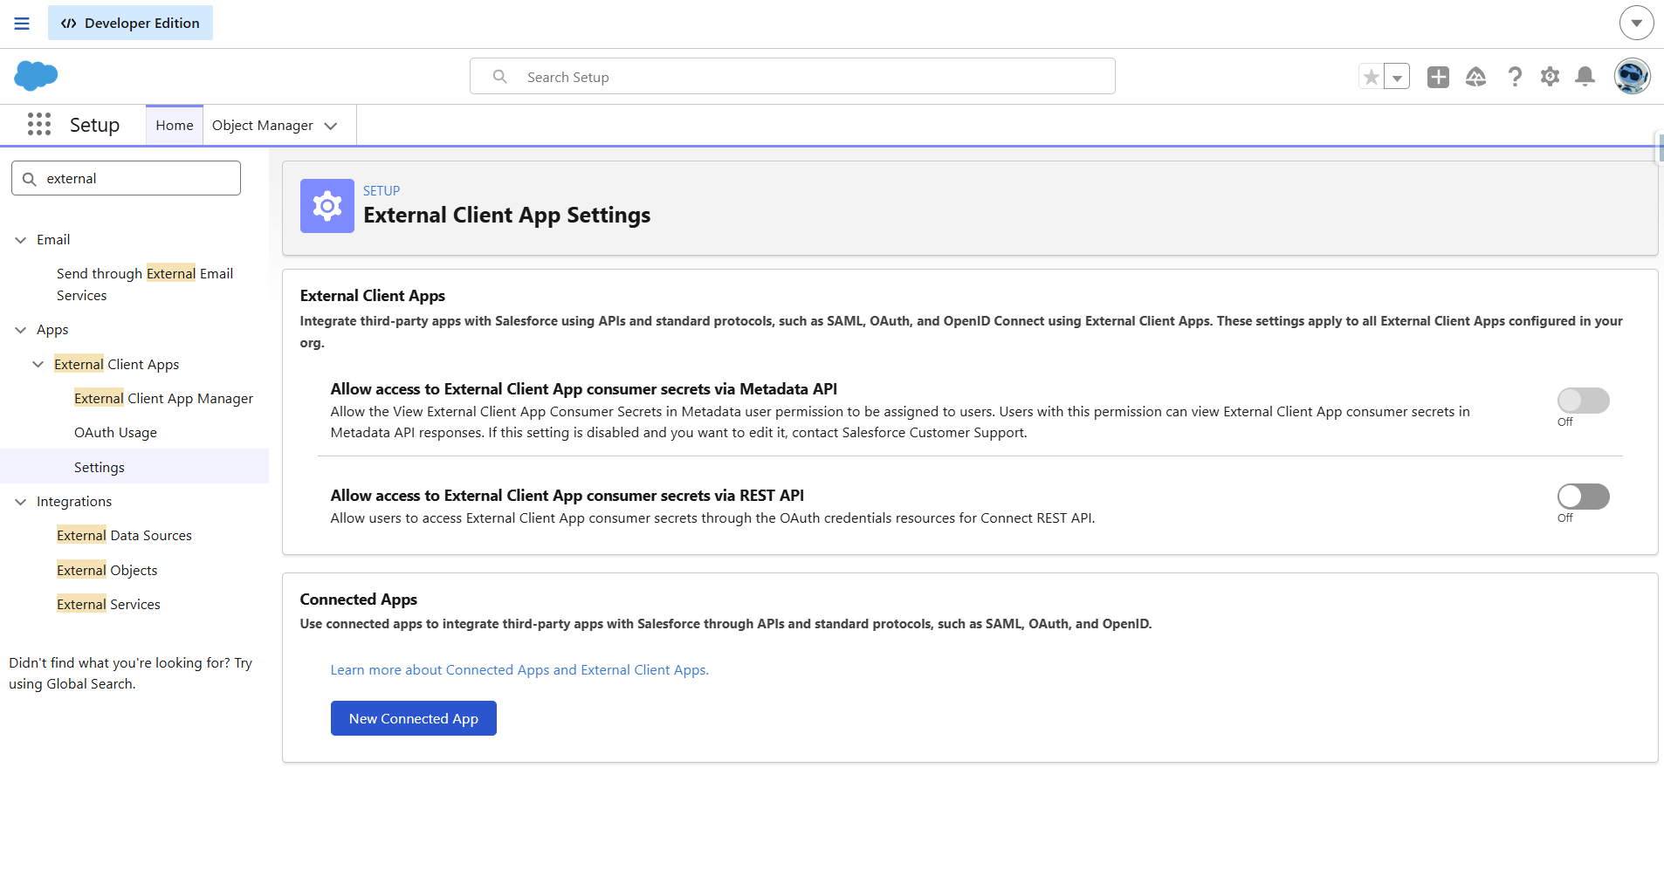This screenshot has width=1664, height=891.
Task: Collapse the Apps section chevron
Action: 21,330
